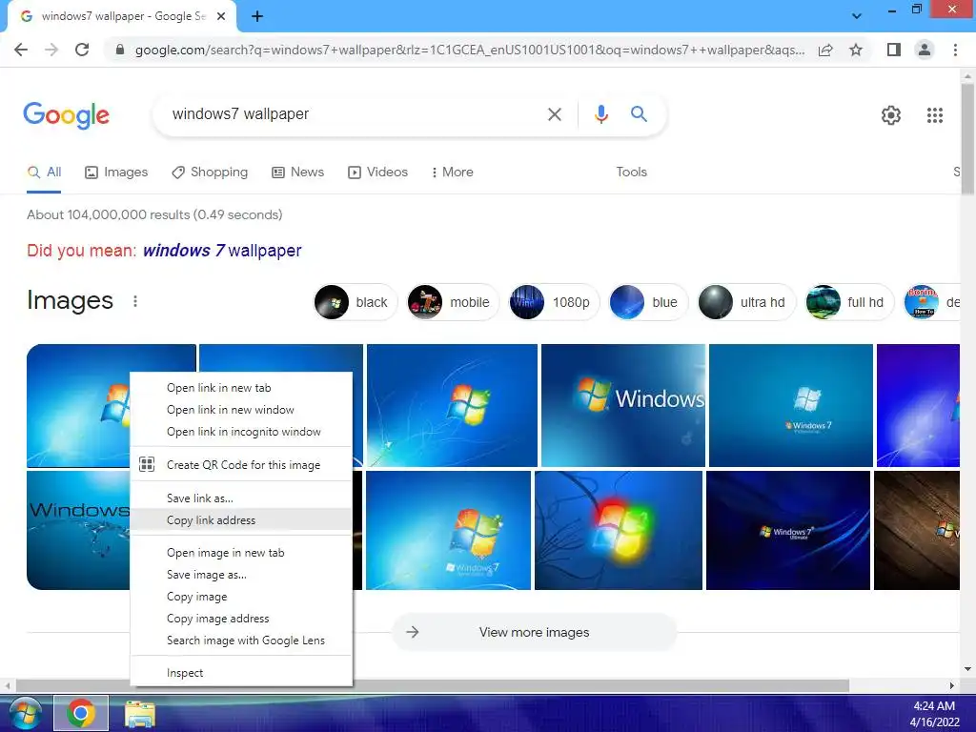
Task: Choose Copy link address
Action: pos(241,519)
